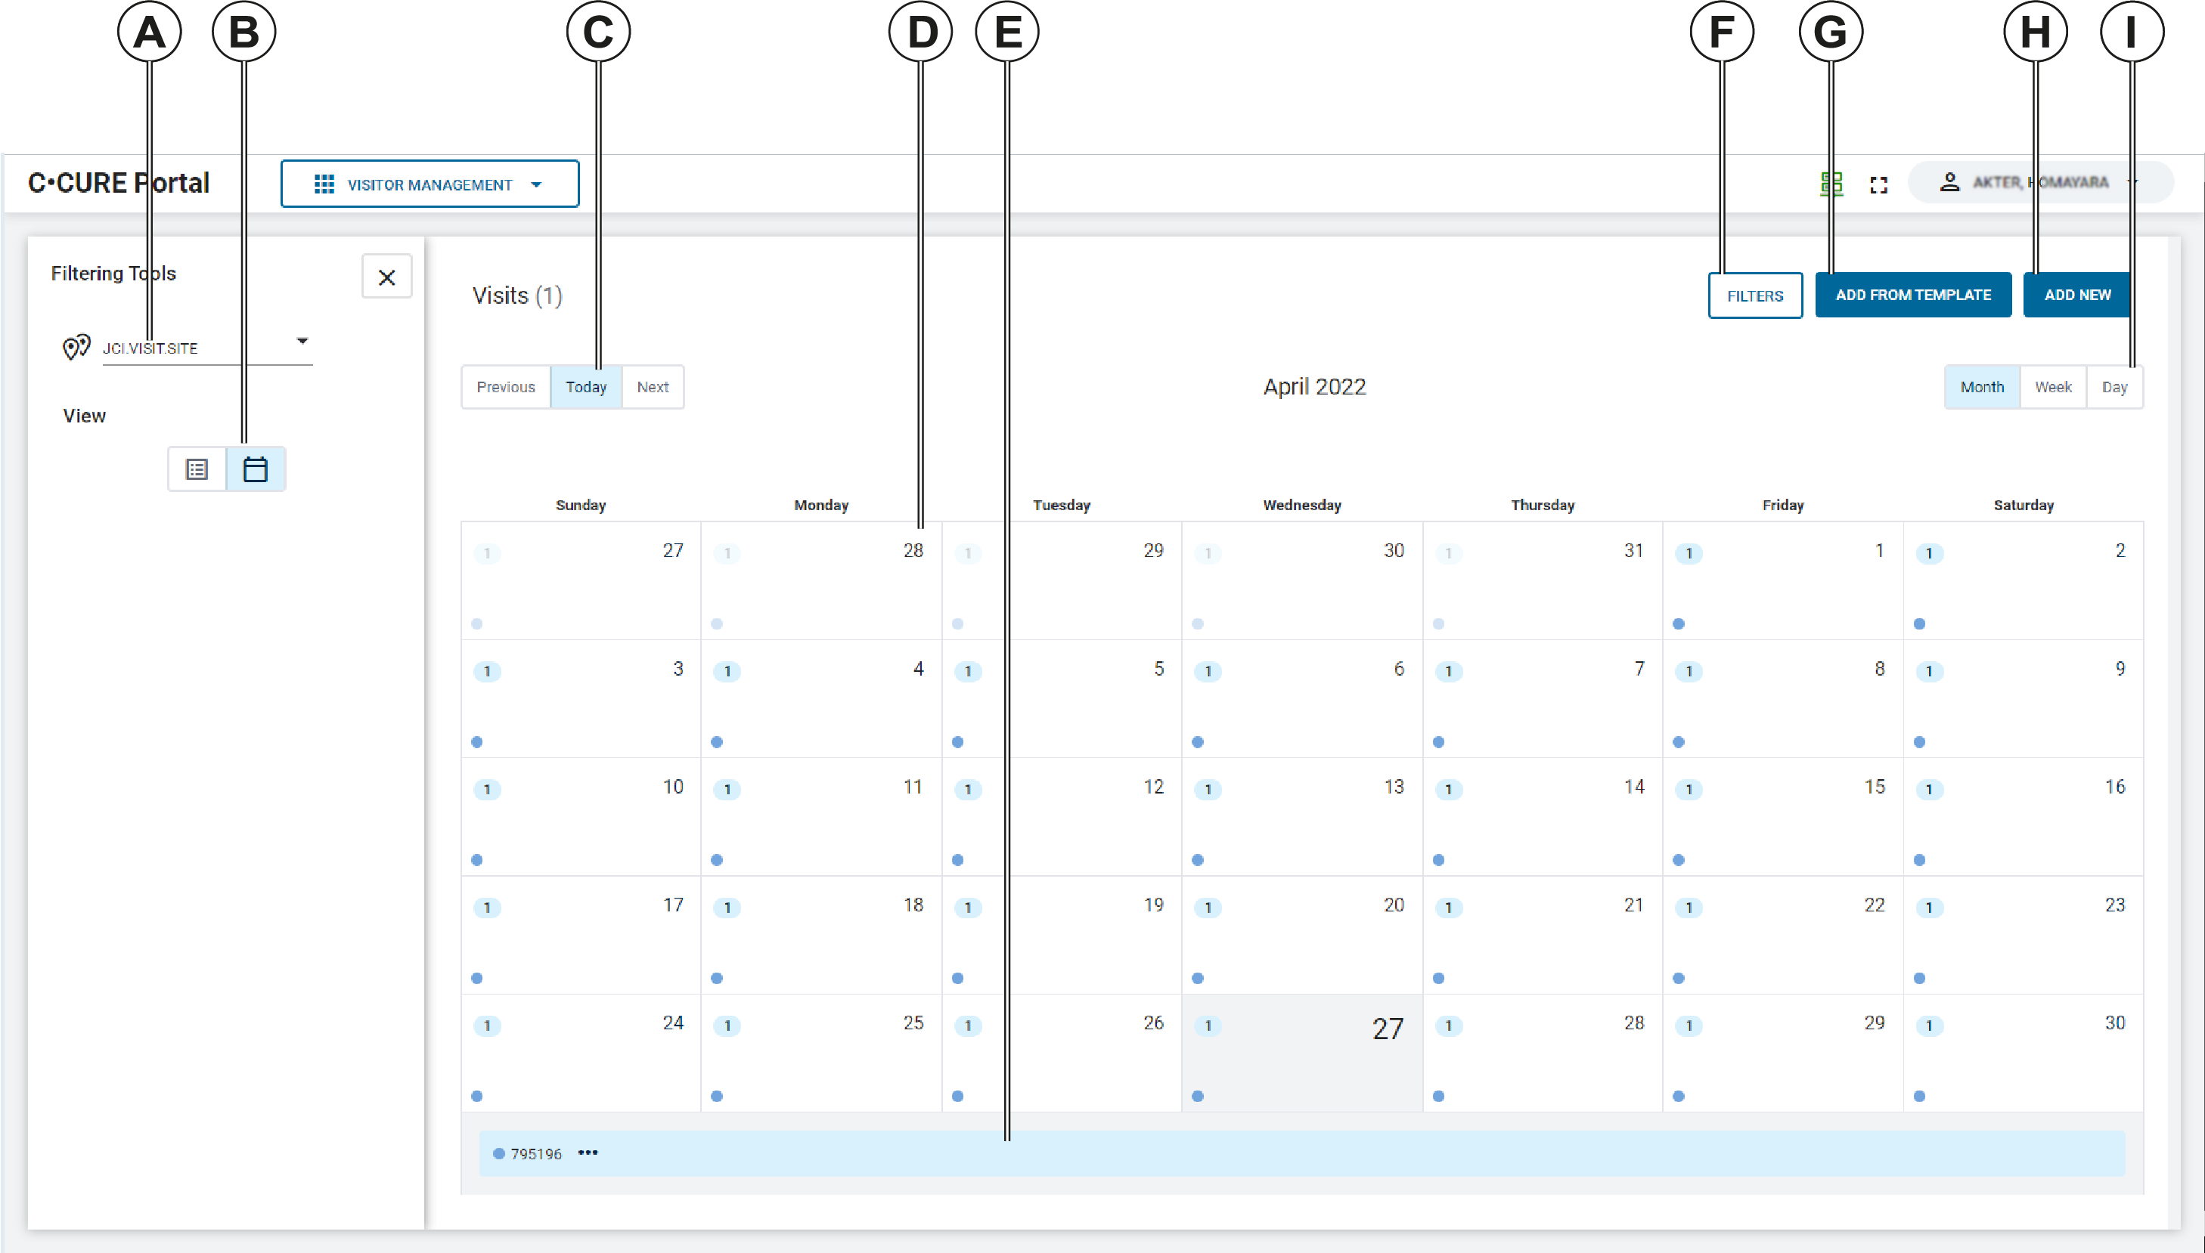The image size is (2205, 1253).
Task: Toggle to Month view
Action: [1983, 386]
